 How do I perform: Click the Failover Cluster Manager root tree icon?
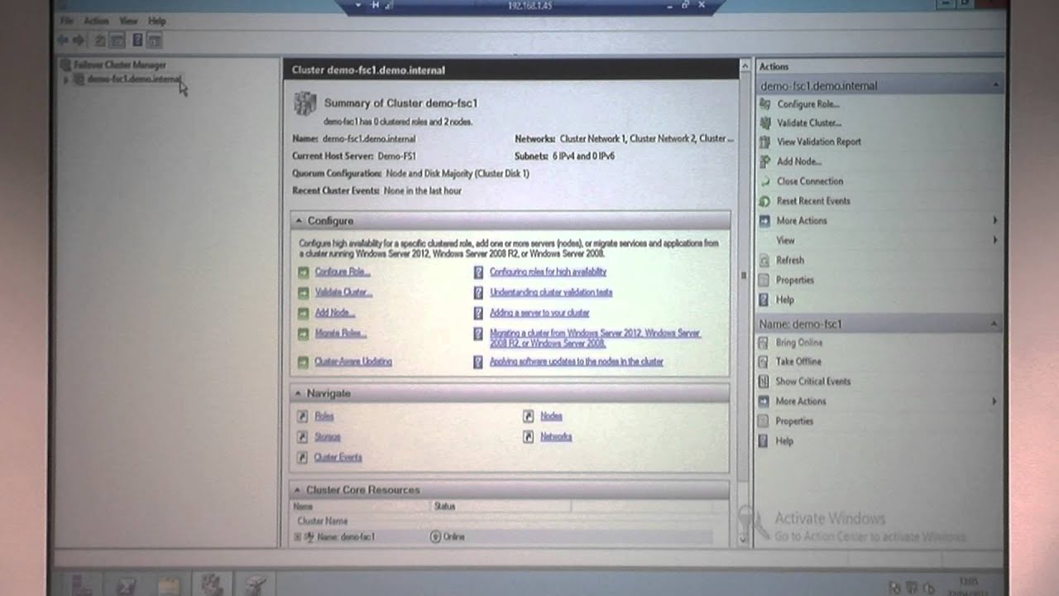point(65,65)
